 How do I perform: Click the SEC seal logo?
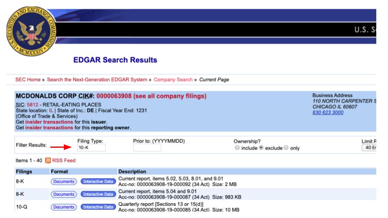(x=32, y=31)
